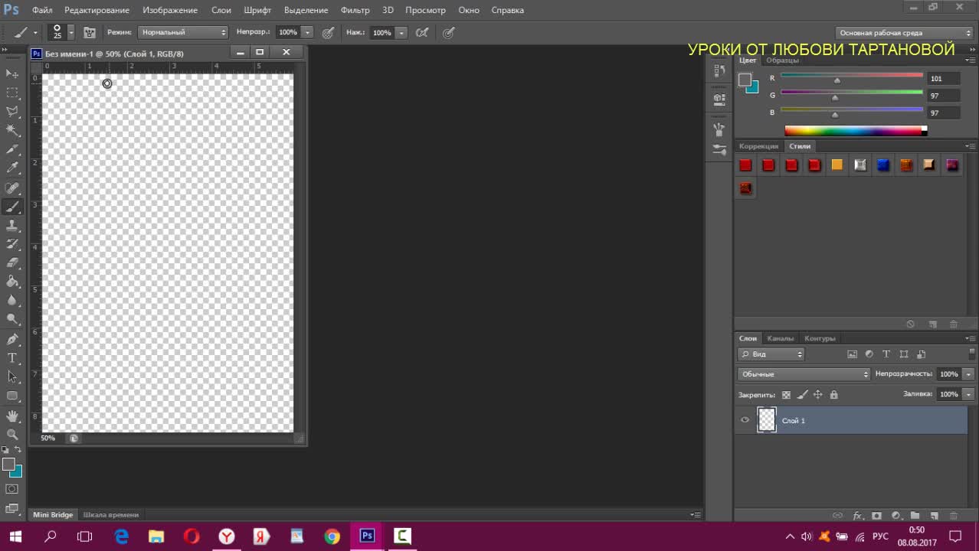Select the Rectangle shape tool
Screen dimensions: 979x551
(12, 396)
